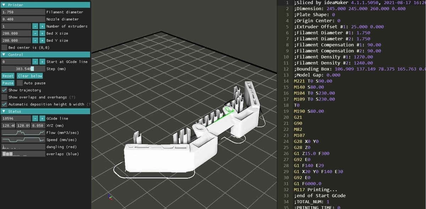Collapse the Printer panel
The height and width of the screenshot is (209, 426).
tap(3, 5)
